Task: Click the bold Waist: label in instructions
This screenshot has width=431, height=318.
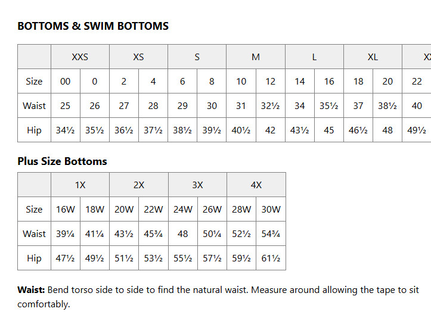Action: click(31, 290)
